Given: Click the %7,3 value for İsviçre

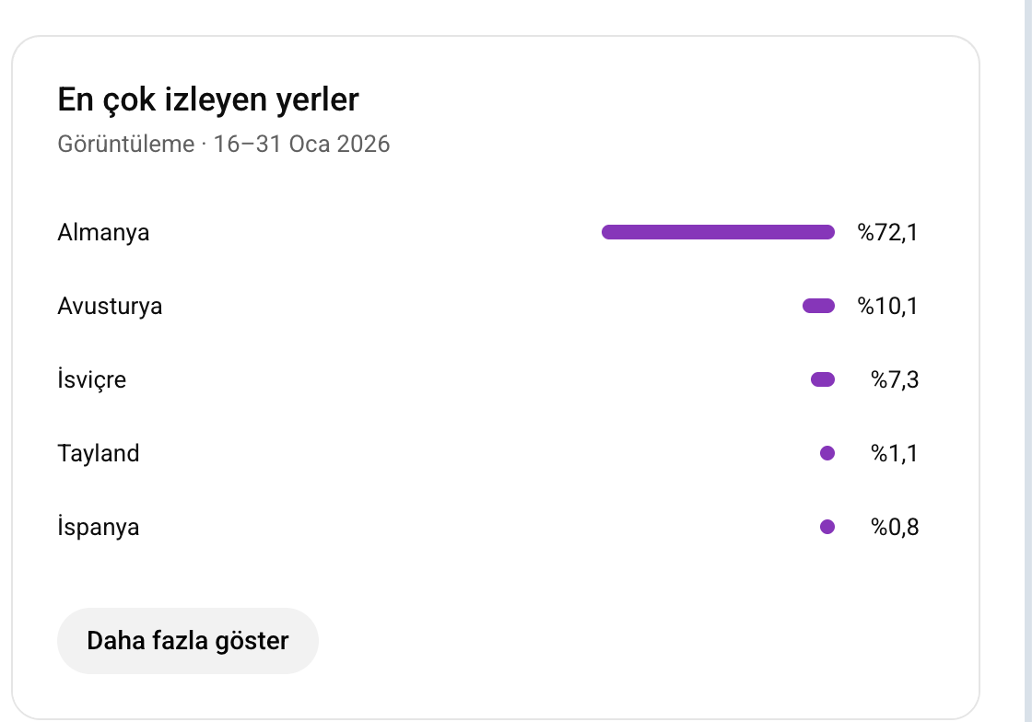Looking at the screenshot, I should coord(895,379).
